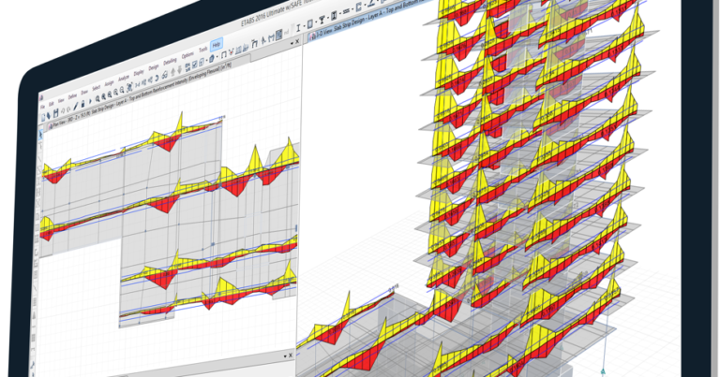Open the Display menu
This screenshot has width=720, height=377.
(139, 73)
